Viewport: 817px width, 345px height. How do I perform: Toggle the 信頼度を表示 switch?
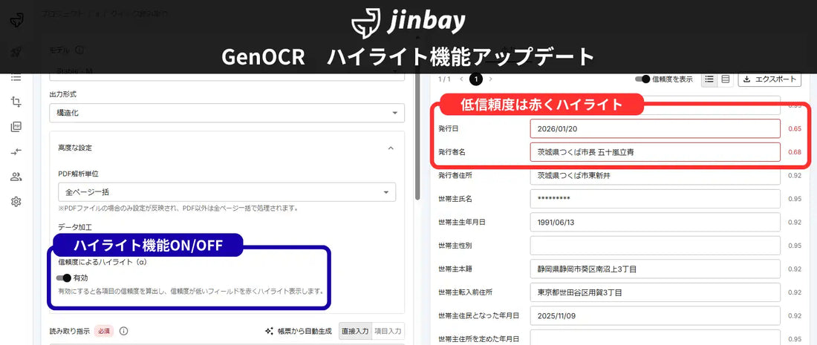[x=642, y=79]
